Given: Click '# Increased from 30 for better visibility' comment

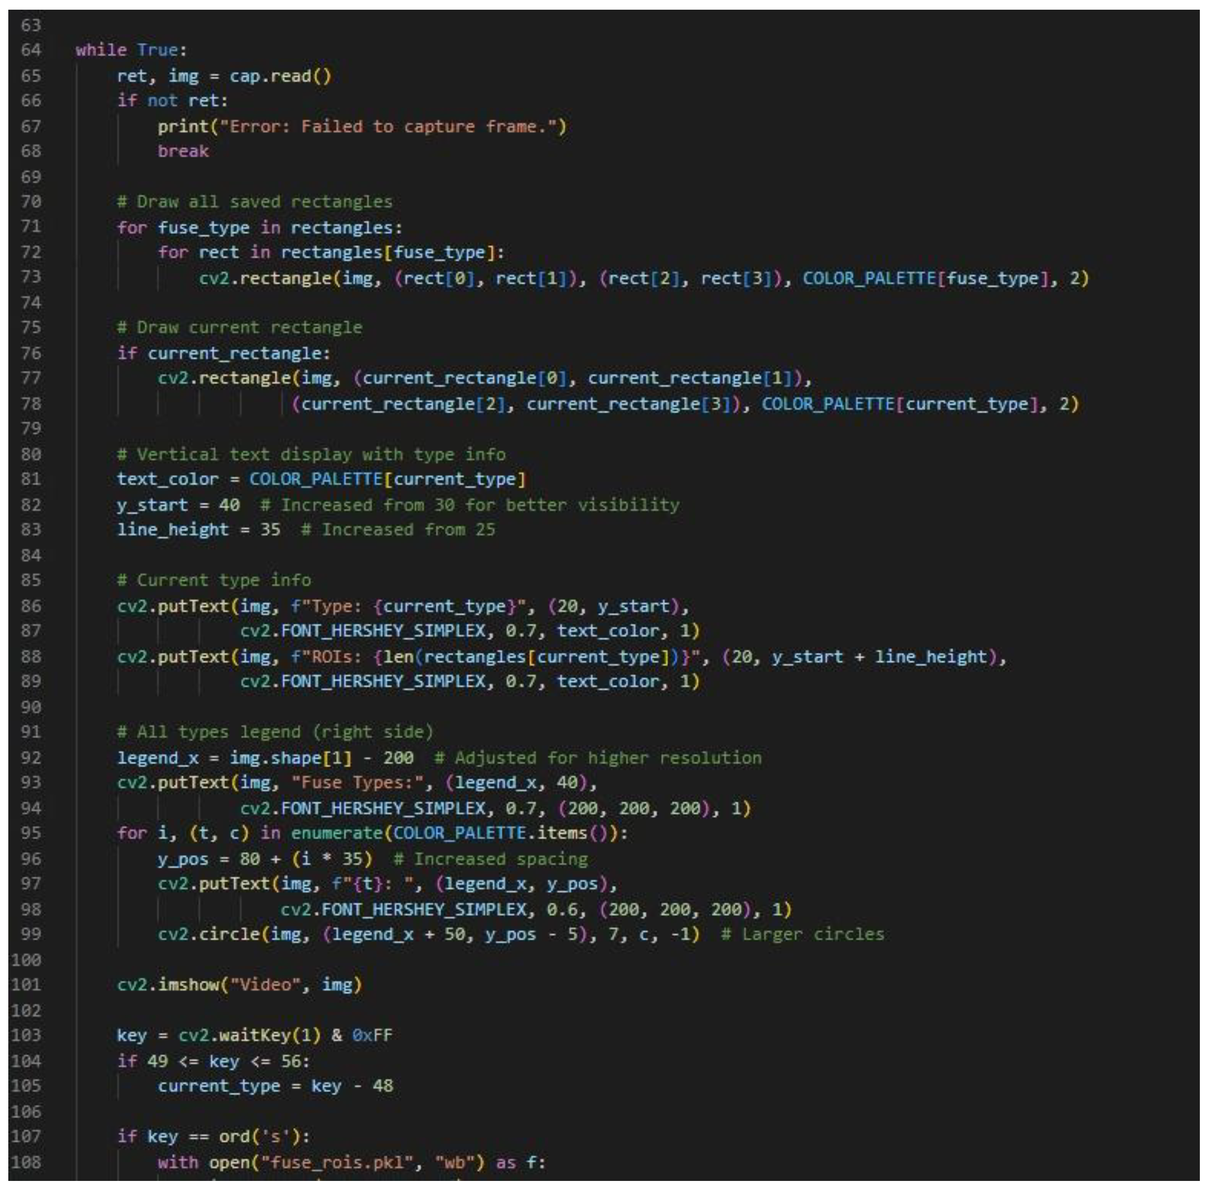Looking at the screenshot, I should click(469, 505).
